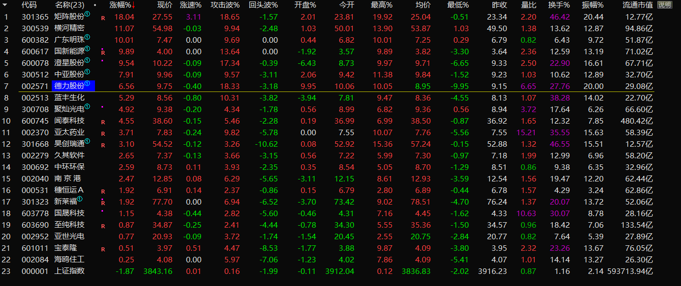Click the R marker in 闻泰科技 row
This screenshot has height=286, width=681.
[103, 122]
